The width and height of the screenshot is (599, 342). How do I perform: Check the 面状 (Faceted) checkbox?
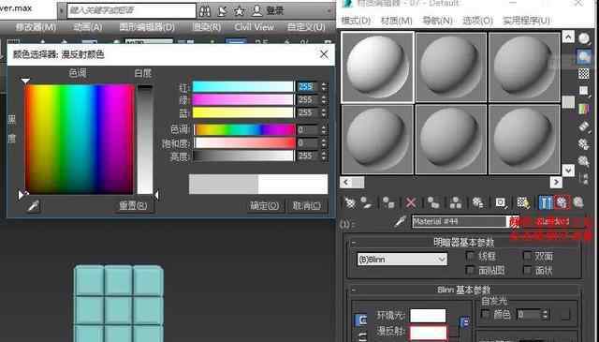527,271
